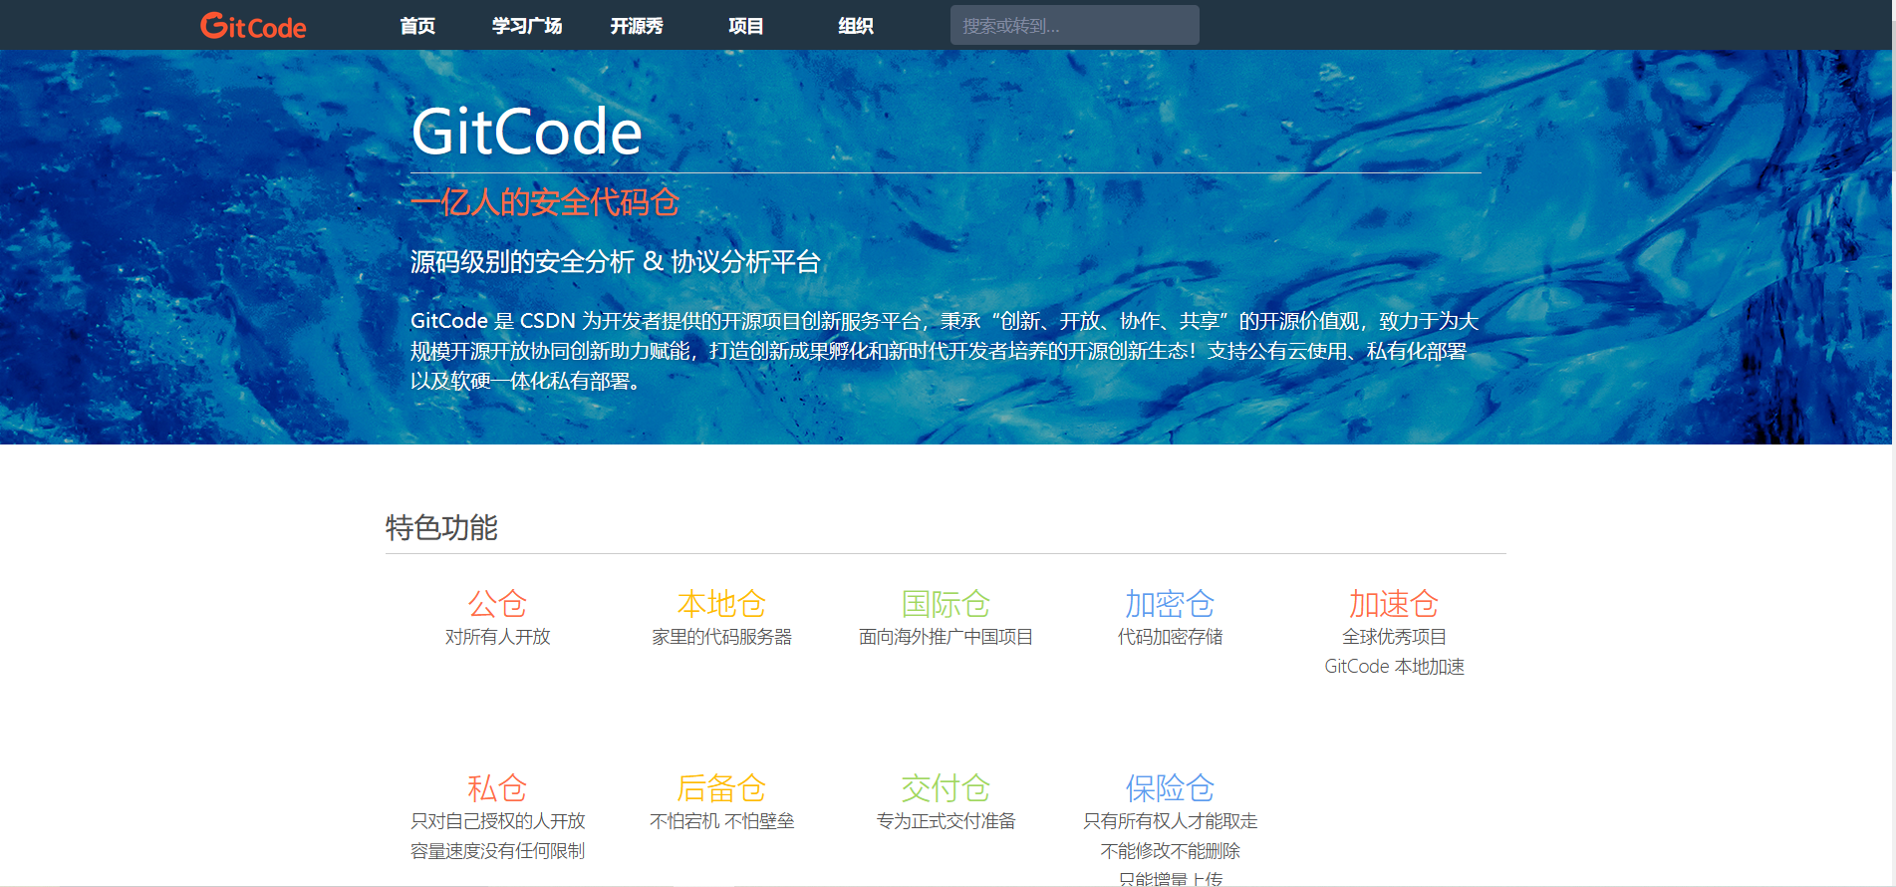Click the 代码加密存储 description

point(1170,637)
